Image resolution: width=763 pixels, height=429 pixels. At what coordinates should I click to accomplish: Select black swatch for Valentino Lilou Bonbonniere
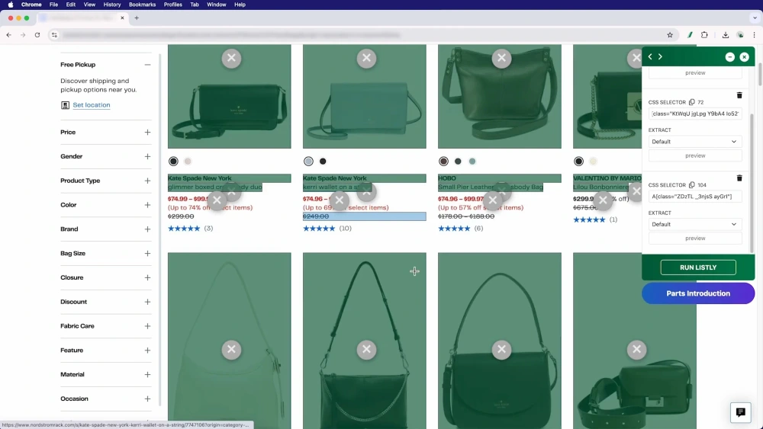[578, 162]
